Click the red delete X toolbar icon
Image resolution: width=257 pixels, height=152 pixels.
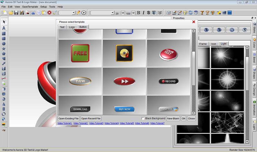49,12
